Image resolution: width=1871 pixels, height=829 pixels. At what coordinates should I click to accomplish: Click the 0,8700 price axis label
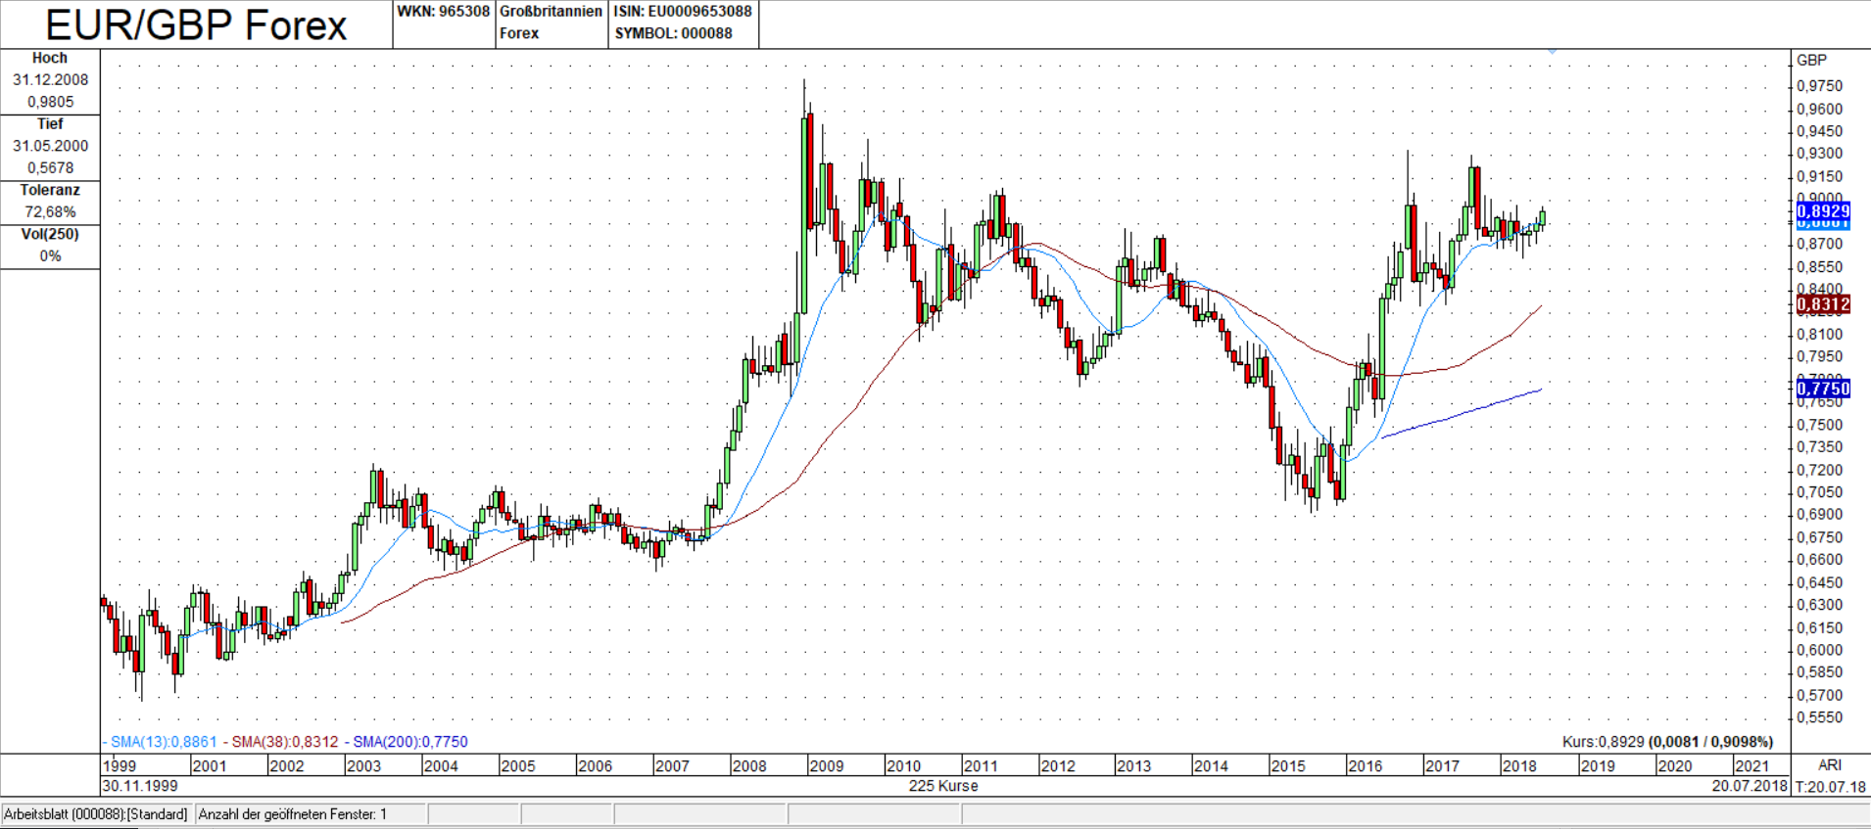(1819, 244)
